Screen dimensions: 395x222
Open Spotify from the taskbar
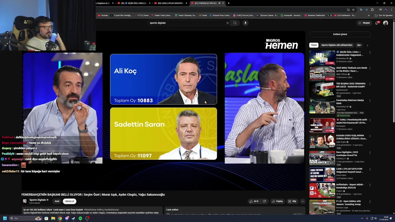click(80, 218)
